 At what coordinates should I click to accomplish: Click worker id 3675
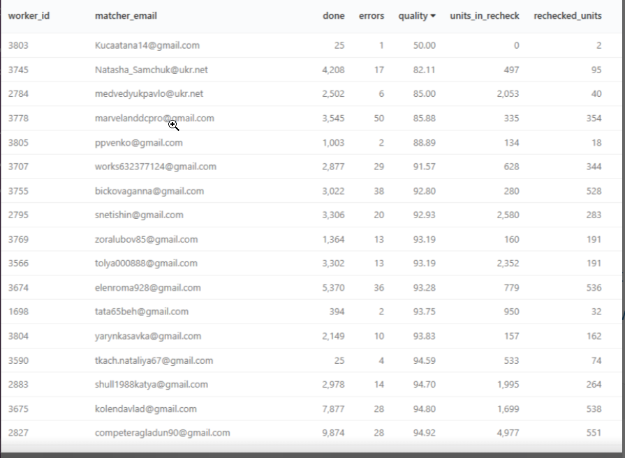[x=18, y=409]
